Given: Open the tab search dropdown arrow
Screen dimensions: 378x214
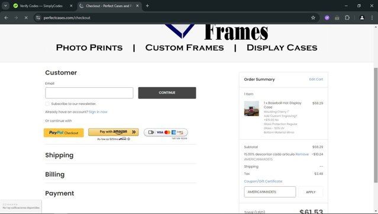Looking at the screenshot, I should click(x=5, y=6).
